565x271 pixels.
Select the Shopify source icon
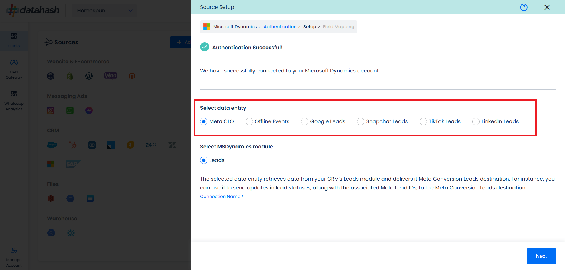(x=70, y=76)
